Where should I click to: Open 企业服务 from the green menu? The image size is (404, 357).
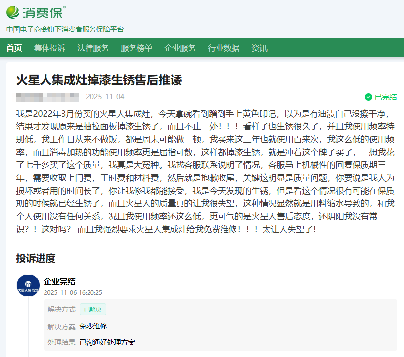click(180, 48)
